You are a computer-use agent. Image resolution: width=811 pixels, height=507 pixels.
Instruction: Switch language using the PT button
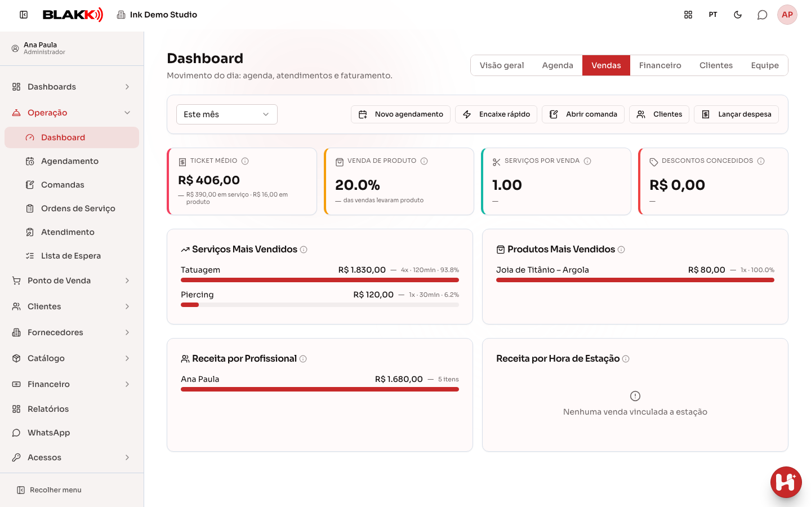tap(713, 15)
